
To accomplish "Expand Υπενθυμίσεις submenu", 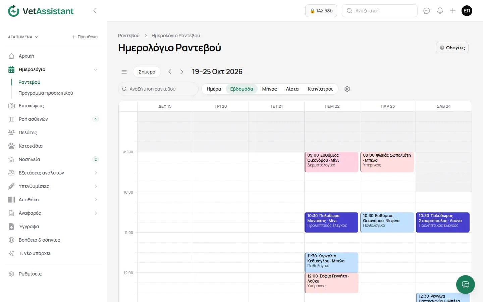I will coord(96,186).
